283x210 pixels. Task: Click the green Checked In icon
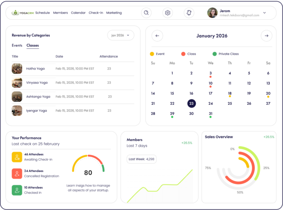pyautogui.click(x=17, y=190)
